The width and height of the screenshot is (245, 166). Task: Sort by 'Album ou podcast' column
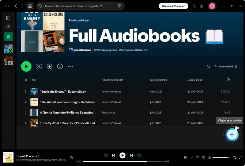[x=112, y=80]
